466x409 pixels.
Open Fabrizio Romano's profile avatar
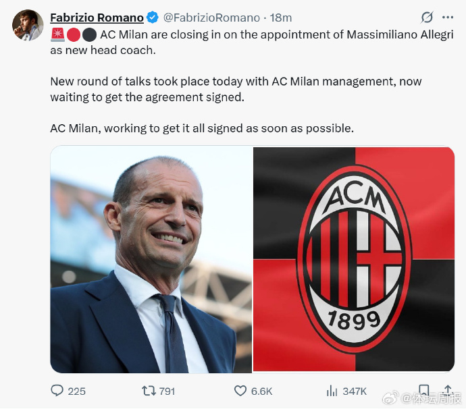tap(28, 25)
